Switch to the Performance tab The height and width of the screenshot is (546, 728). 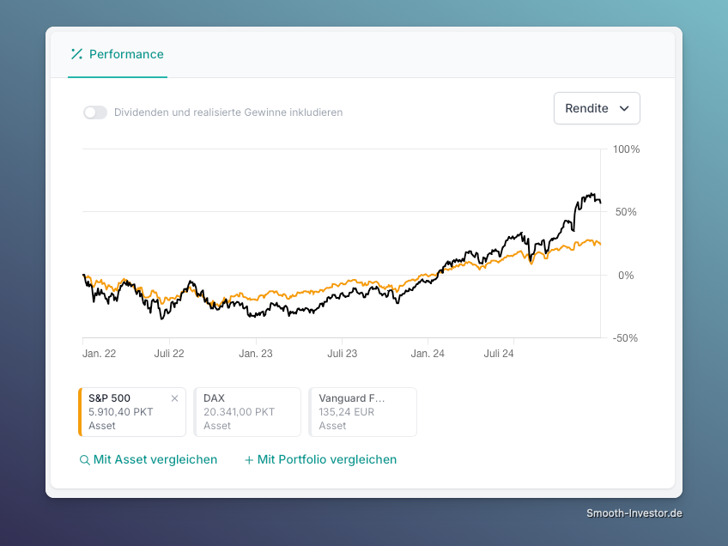point(118,54)
